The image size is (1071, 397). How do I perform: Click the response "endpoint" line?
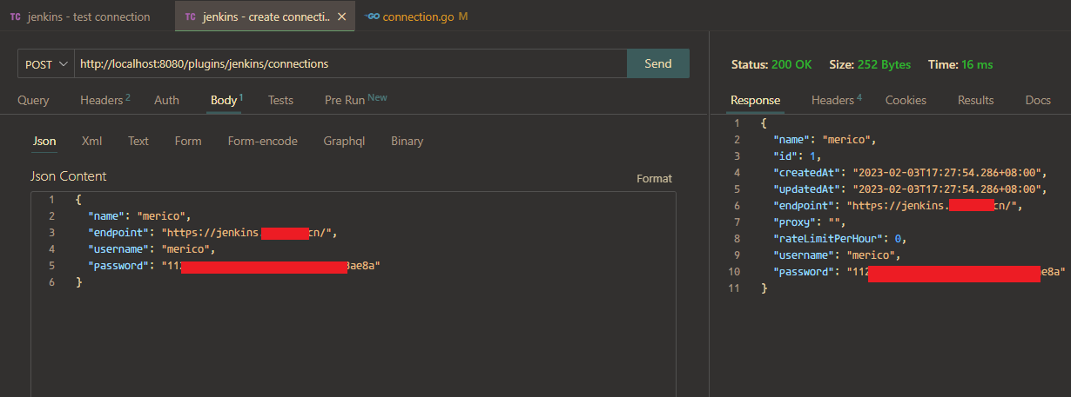897,205
